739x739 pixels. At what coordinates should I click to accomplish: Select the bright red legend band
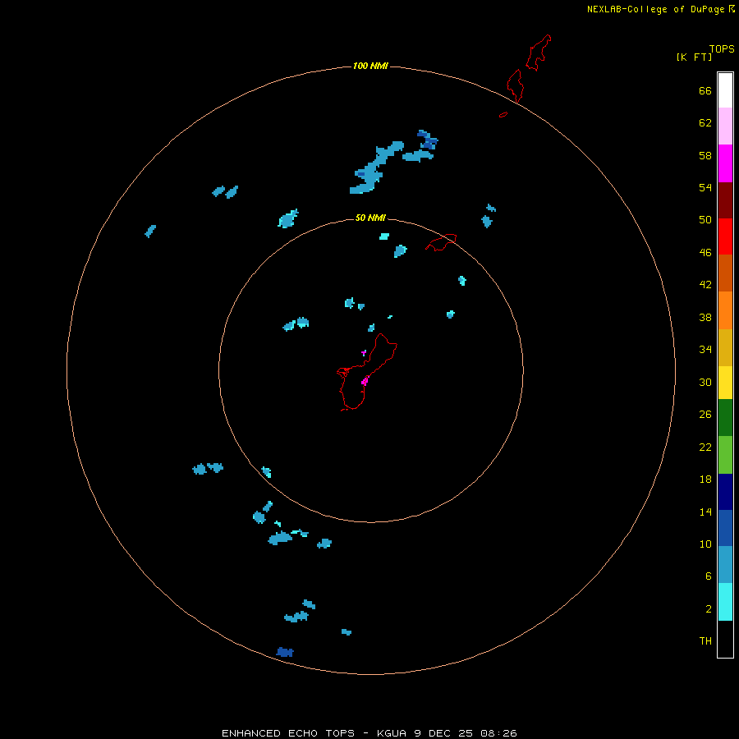tap(725, 236)
